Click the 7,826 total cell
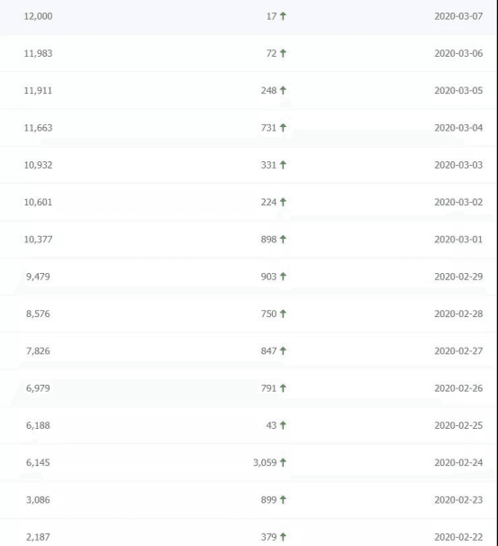 pos(38,351)
